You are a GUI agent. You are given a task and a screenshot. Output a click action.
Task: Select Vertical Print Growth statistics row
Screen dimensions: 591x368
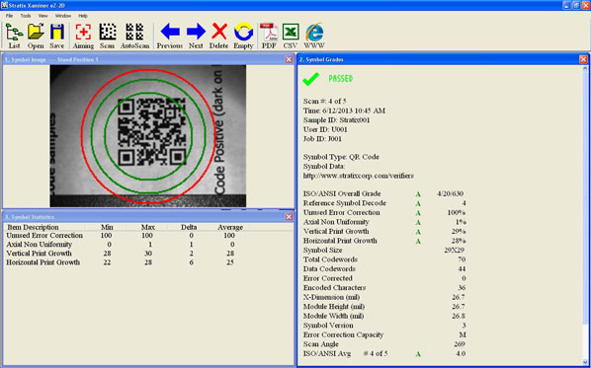coord(121,254)
